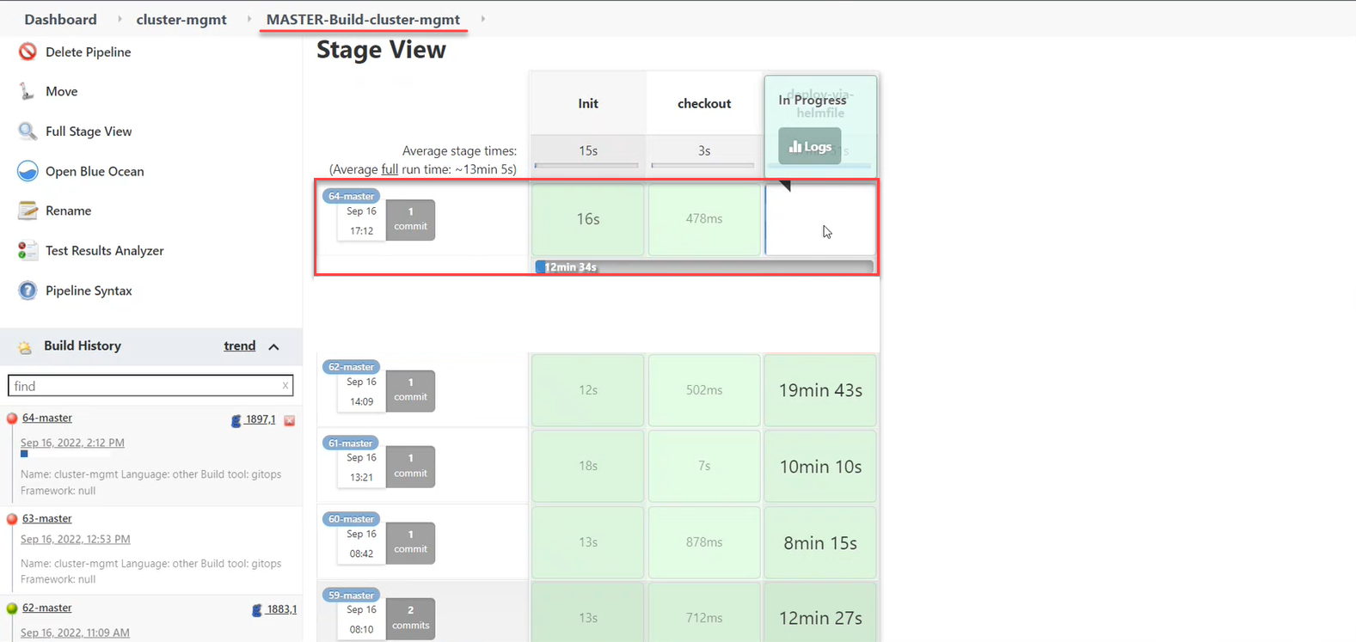
Task: Click the 16s Init stage cell
Action: pyautogui.click(x=588, y=219)
